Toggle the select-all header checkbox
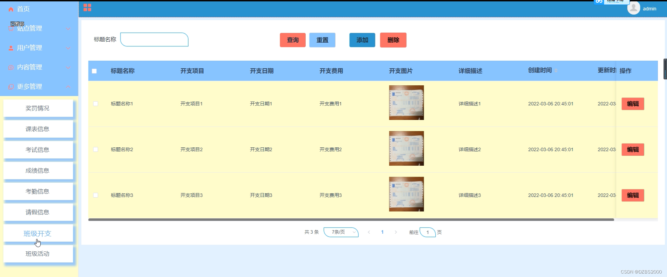667x277 pixels. [94, 71]
